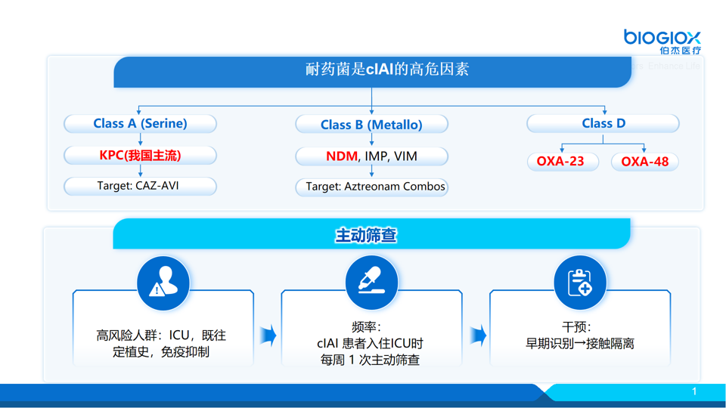Click the arrow between high-risk and frequency cards

pyautogui.click(x=268, y=335)
